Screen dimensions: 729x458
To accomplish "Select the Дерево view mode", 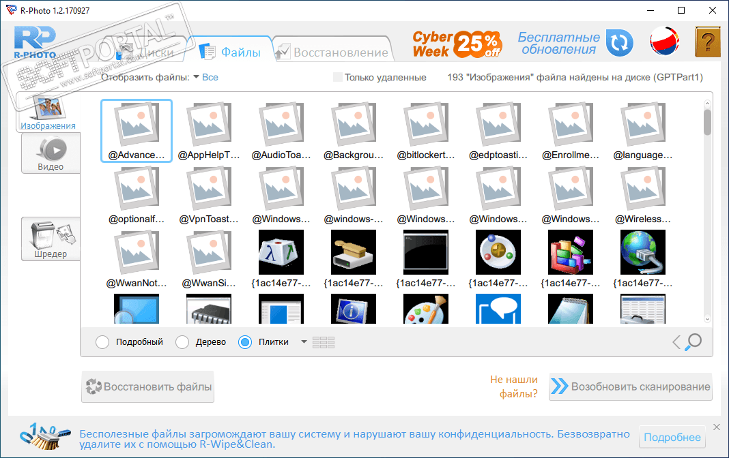I will 182,342.
